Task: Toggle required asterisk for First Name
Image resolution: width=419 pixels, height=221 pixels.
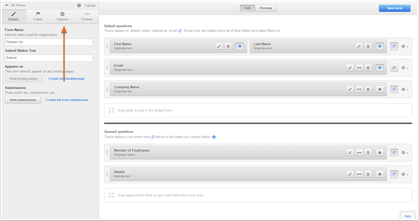Action: [x=240, y=46]
